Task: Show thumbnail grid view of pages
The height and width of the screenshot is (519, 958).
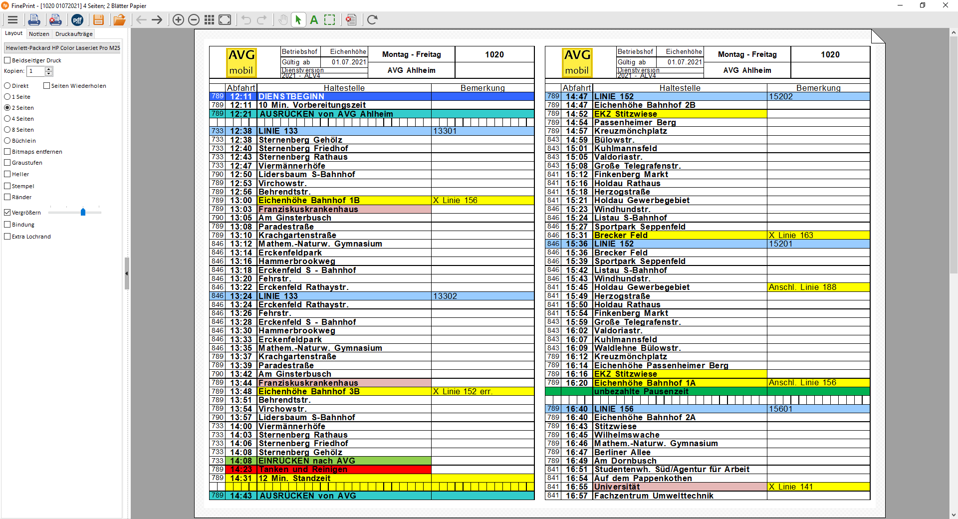Action: click(210, 20)
